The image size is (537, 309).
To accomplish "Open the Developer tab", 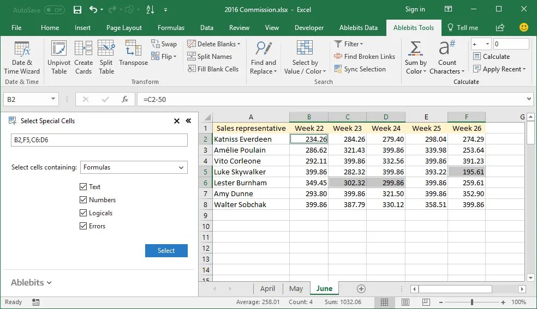I will (309, 28).
